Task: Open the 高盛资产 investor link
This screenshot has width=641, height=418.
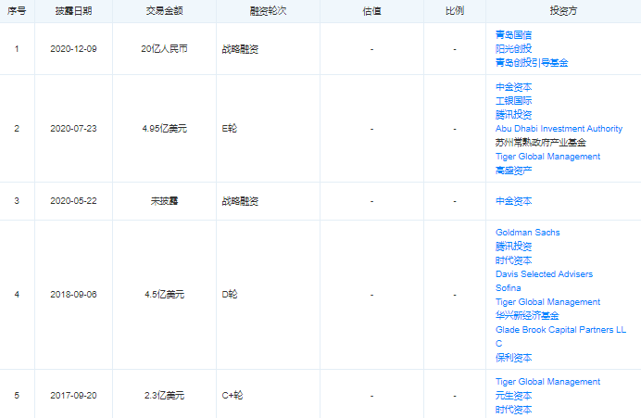Action: point(513,171)
